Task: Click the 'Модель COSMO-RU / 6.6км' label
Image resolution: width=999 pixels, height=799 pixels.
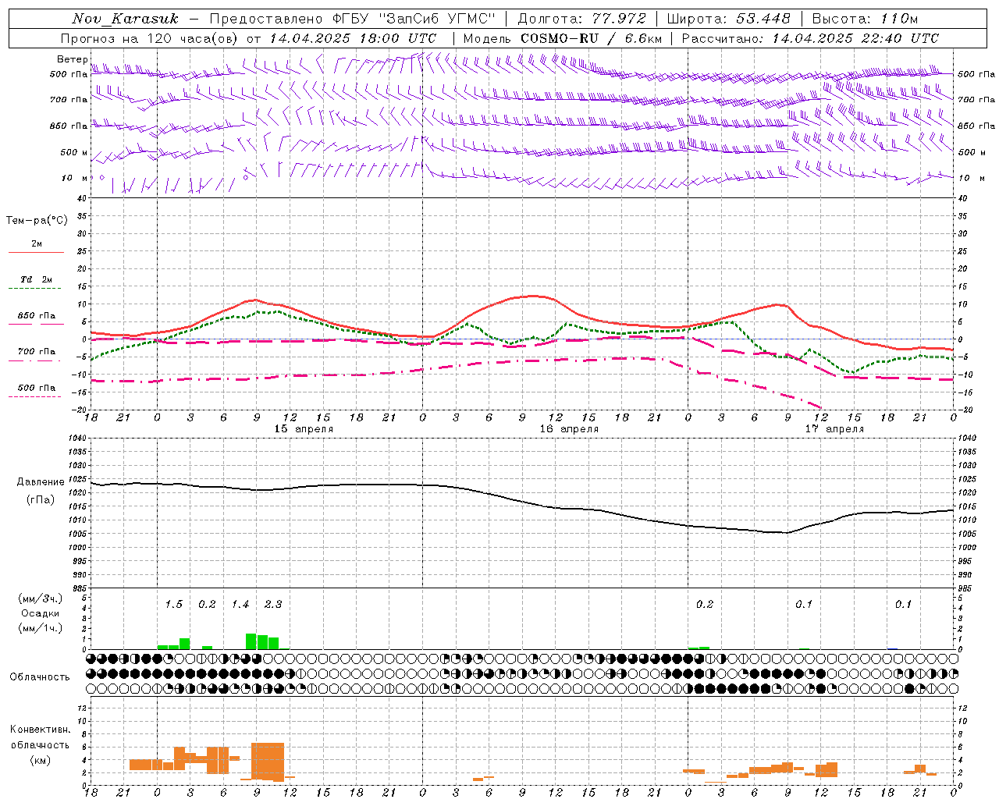Action: 563,38
